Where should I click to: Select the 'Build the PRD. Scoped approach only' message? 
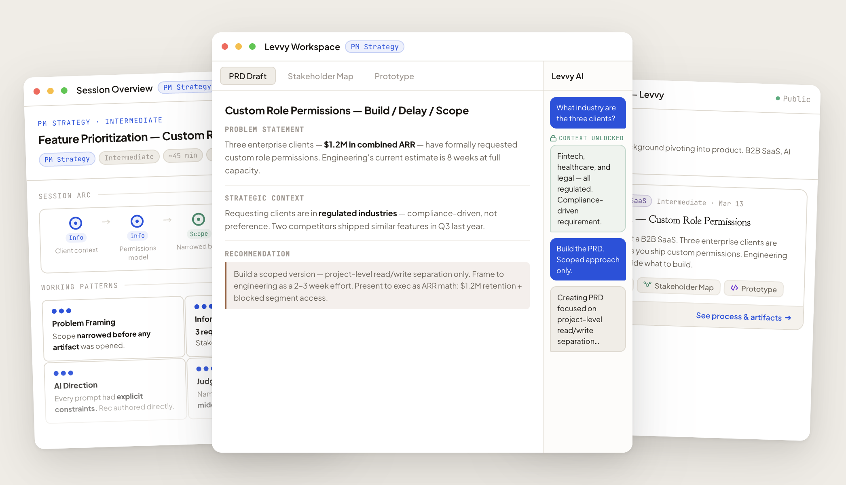click(x=587, y=259)
